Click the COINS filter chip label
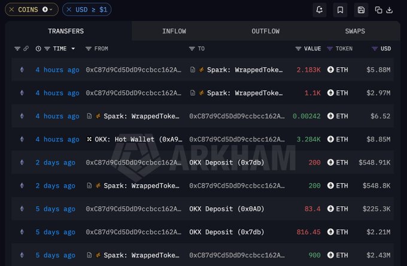407x266 pixels. 28,10
